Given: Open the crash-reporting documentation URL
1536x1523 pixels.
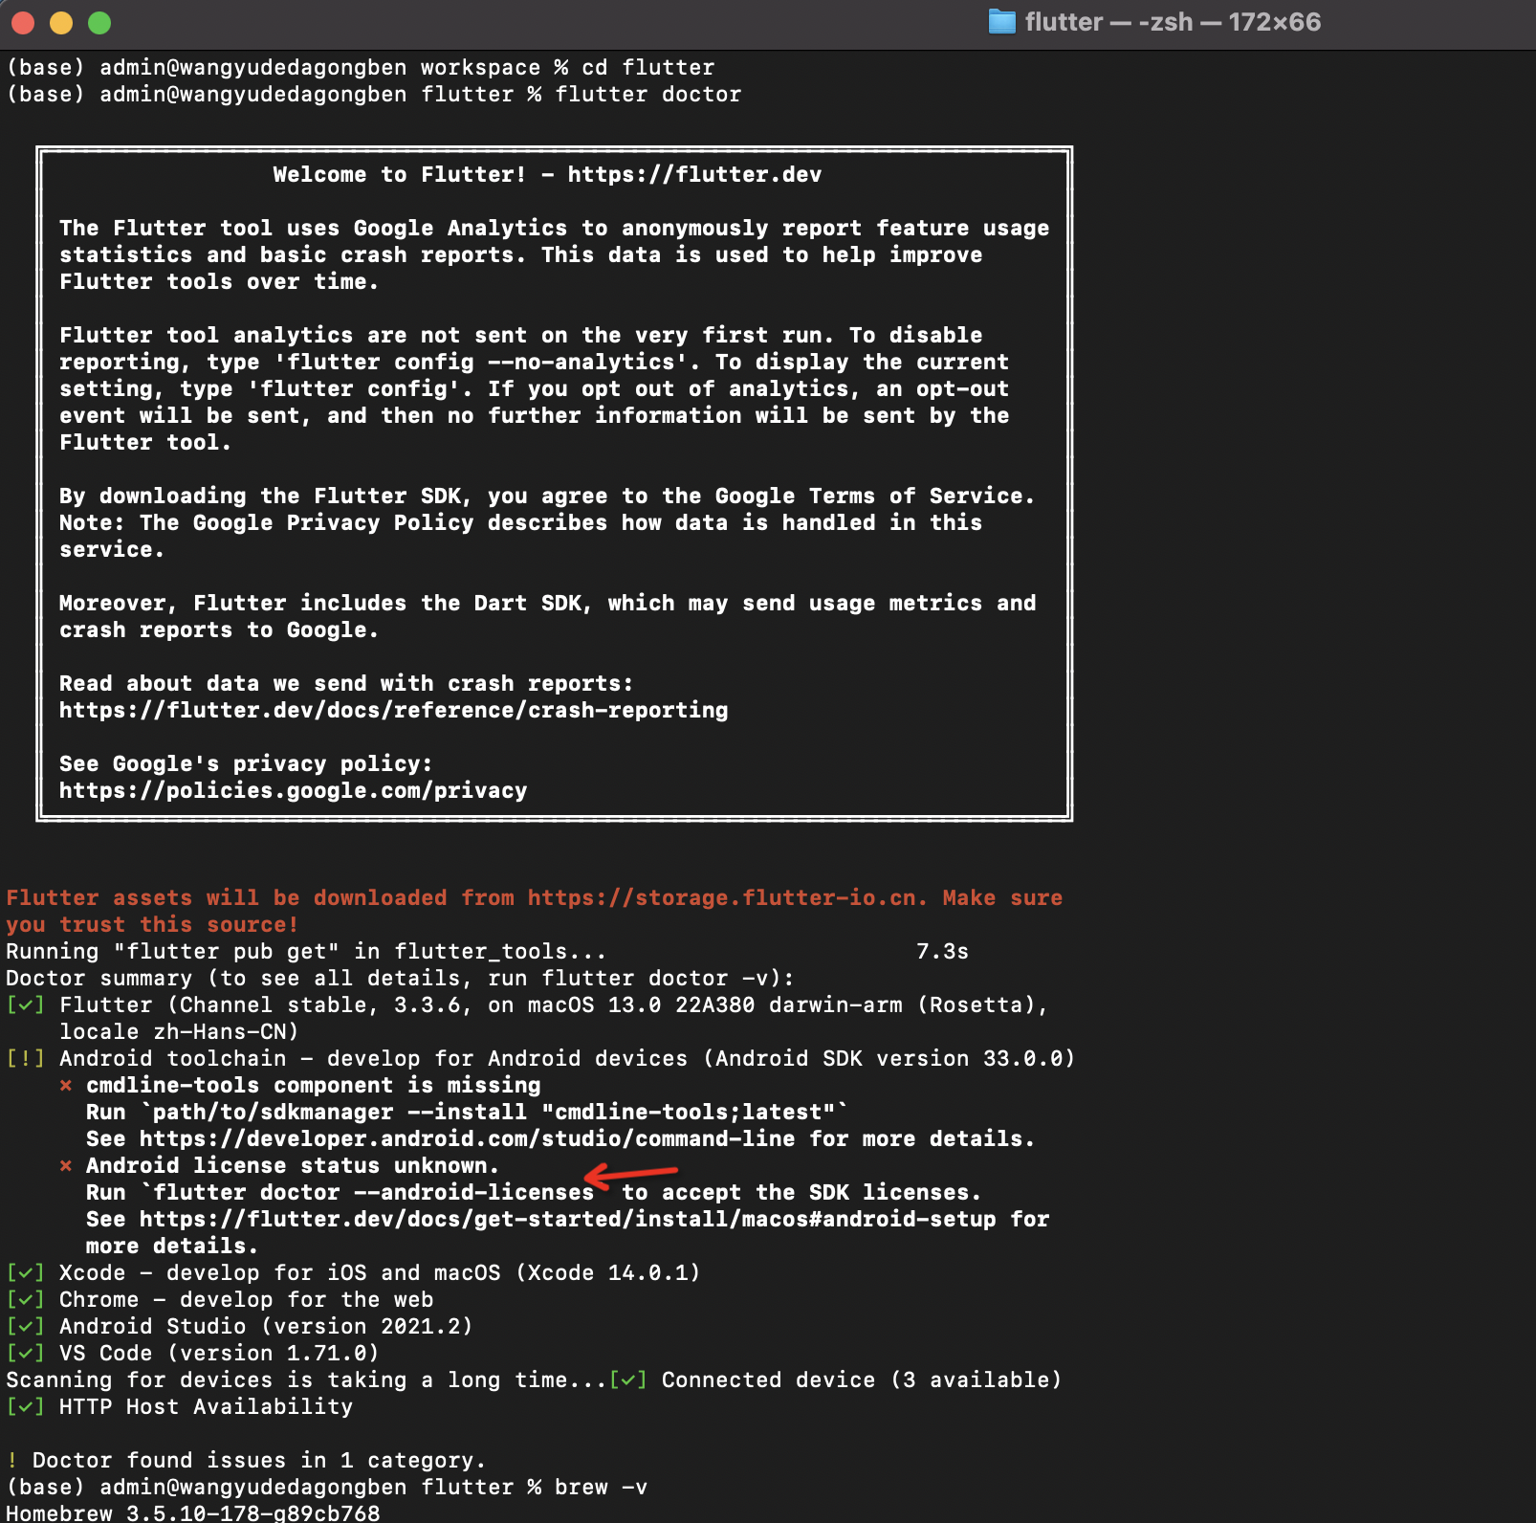Looking at the screenshot, I should click(x=393, y=711).
